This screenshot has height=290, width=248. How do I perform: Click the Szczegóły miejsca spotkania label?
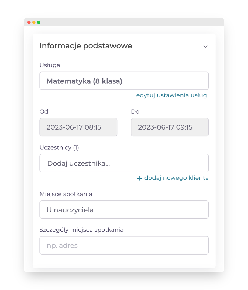[81, 230]
